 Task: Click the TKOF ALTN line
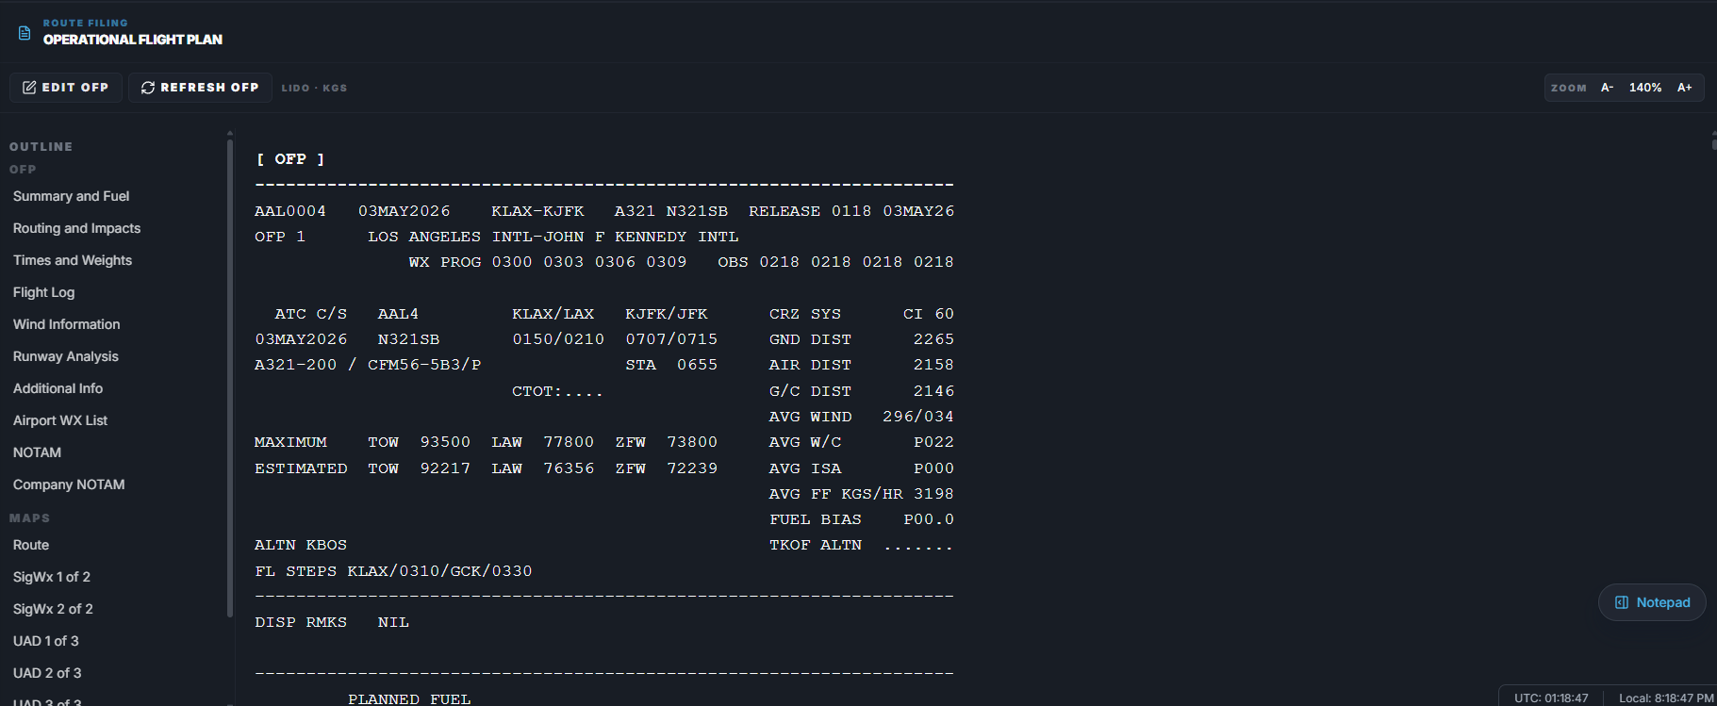click(x=862, y=545)
